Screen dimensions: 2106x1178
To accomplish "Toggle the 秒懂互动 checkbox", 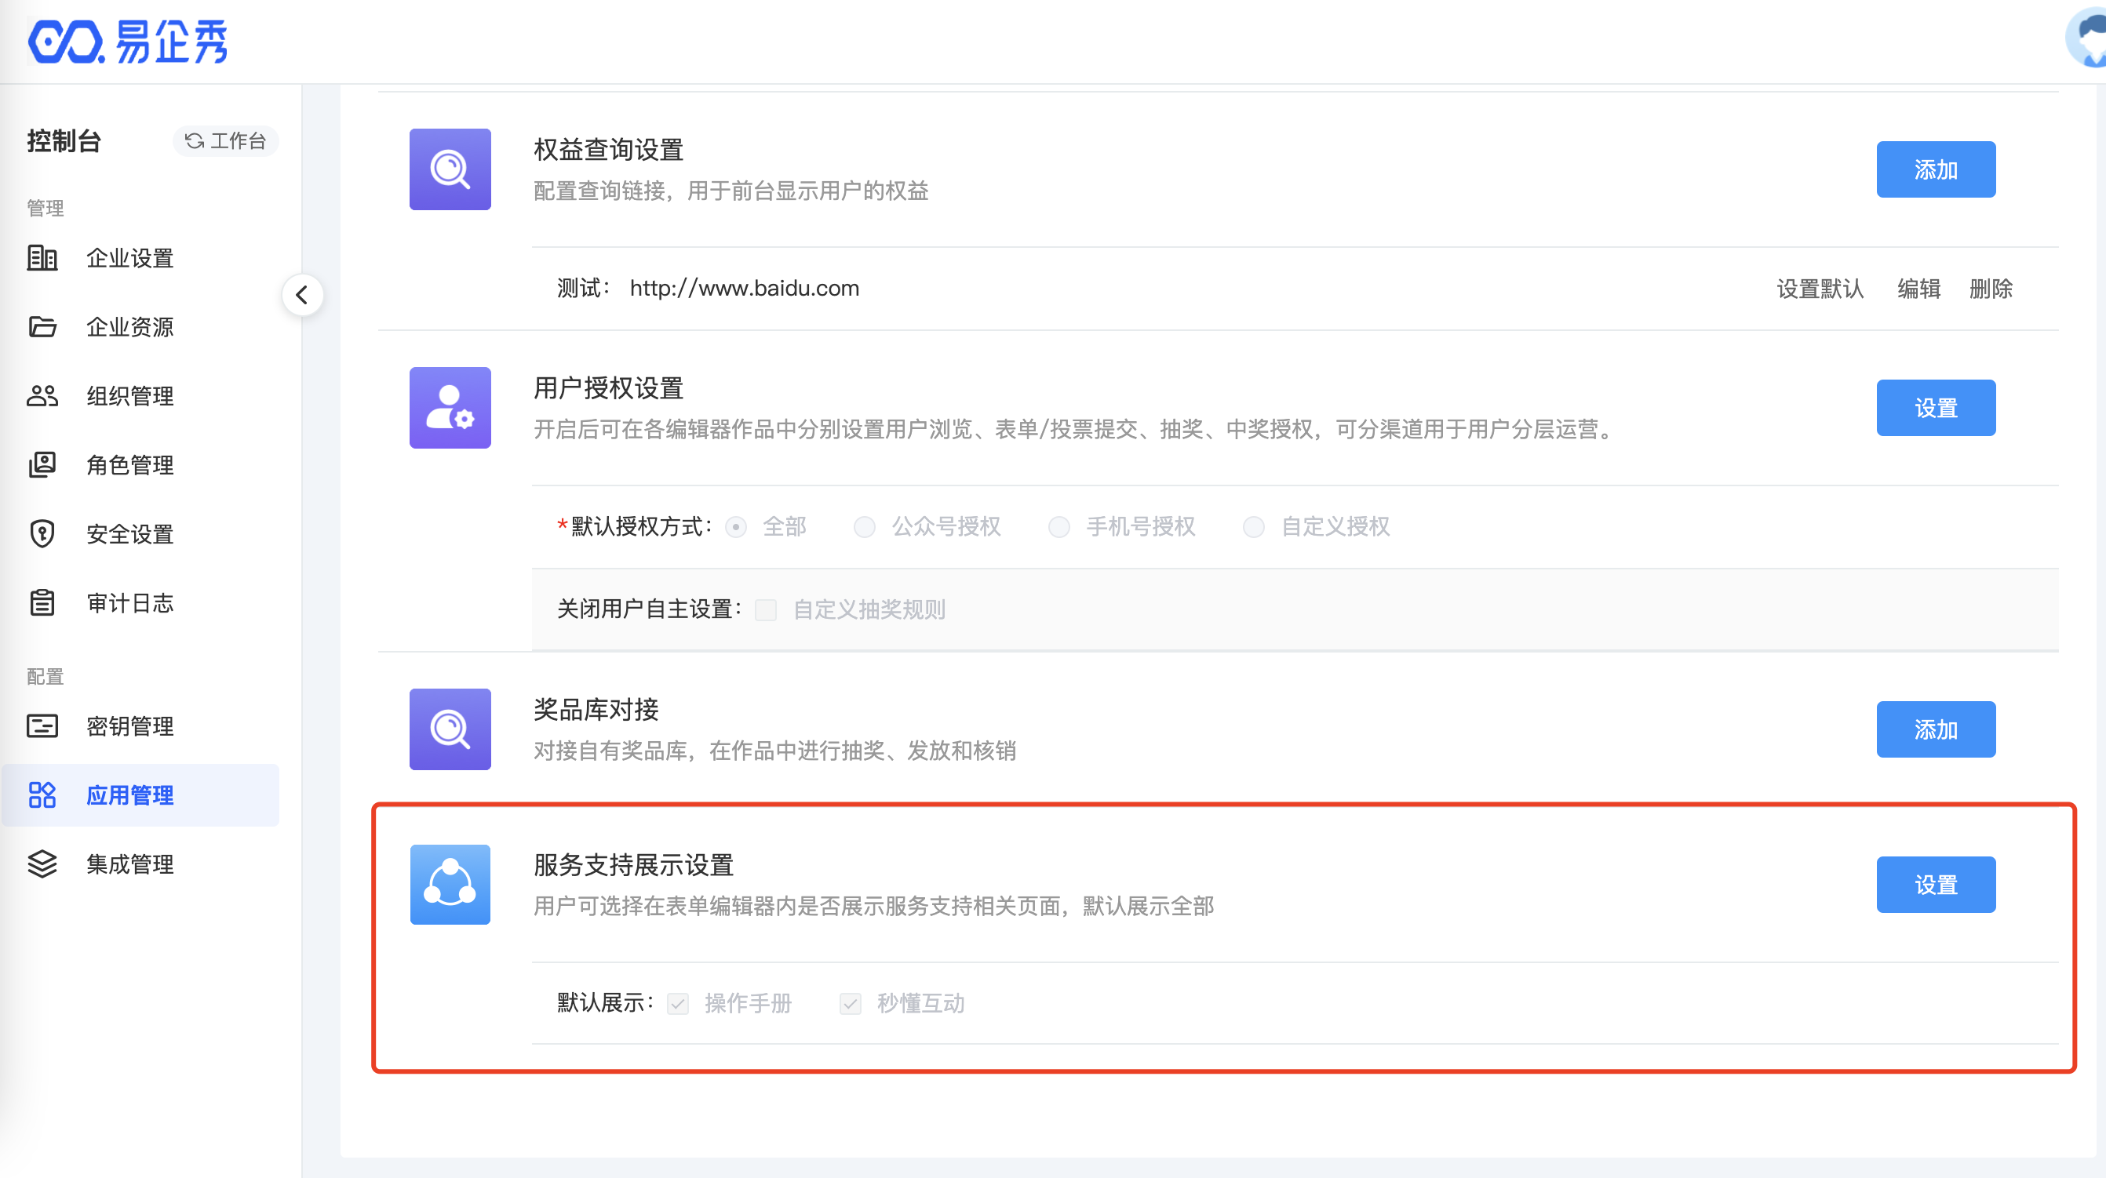I will pos(851,1004).
